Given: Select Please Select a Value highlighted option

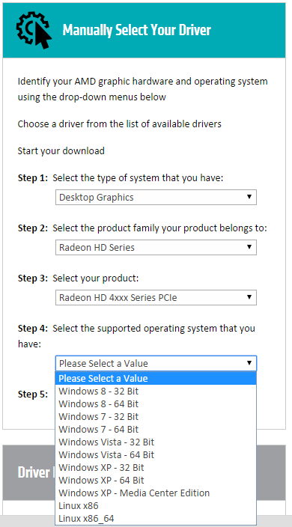Looking at the screenshot, I should point(156,379).
